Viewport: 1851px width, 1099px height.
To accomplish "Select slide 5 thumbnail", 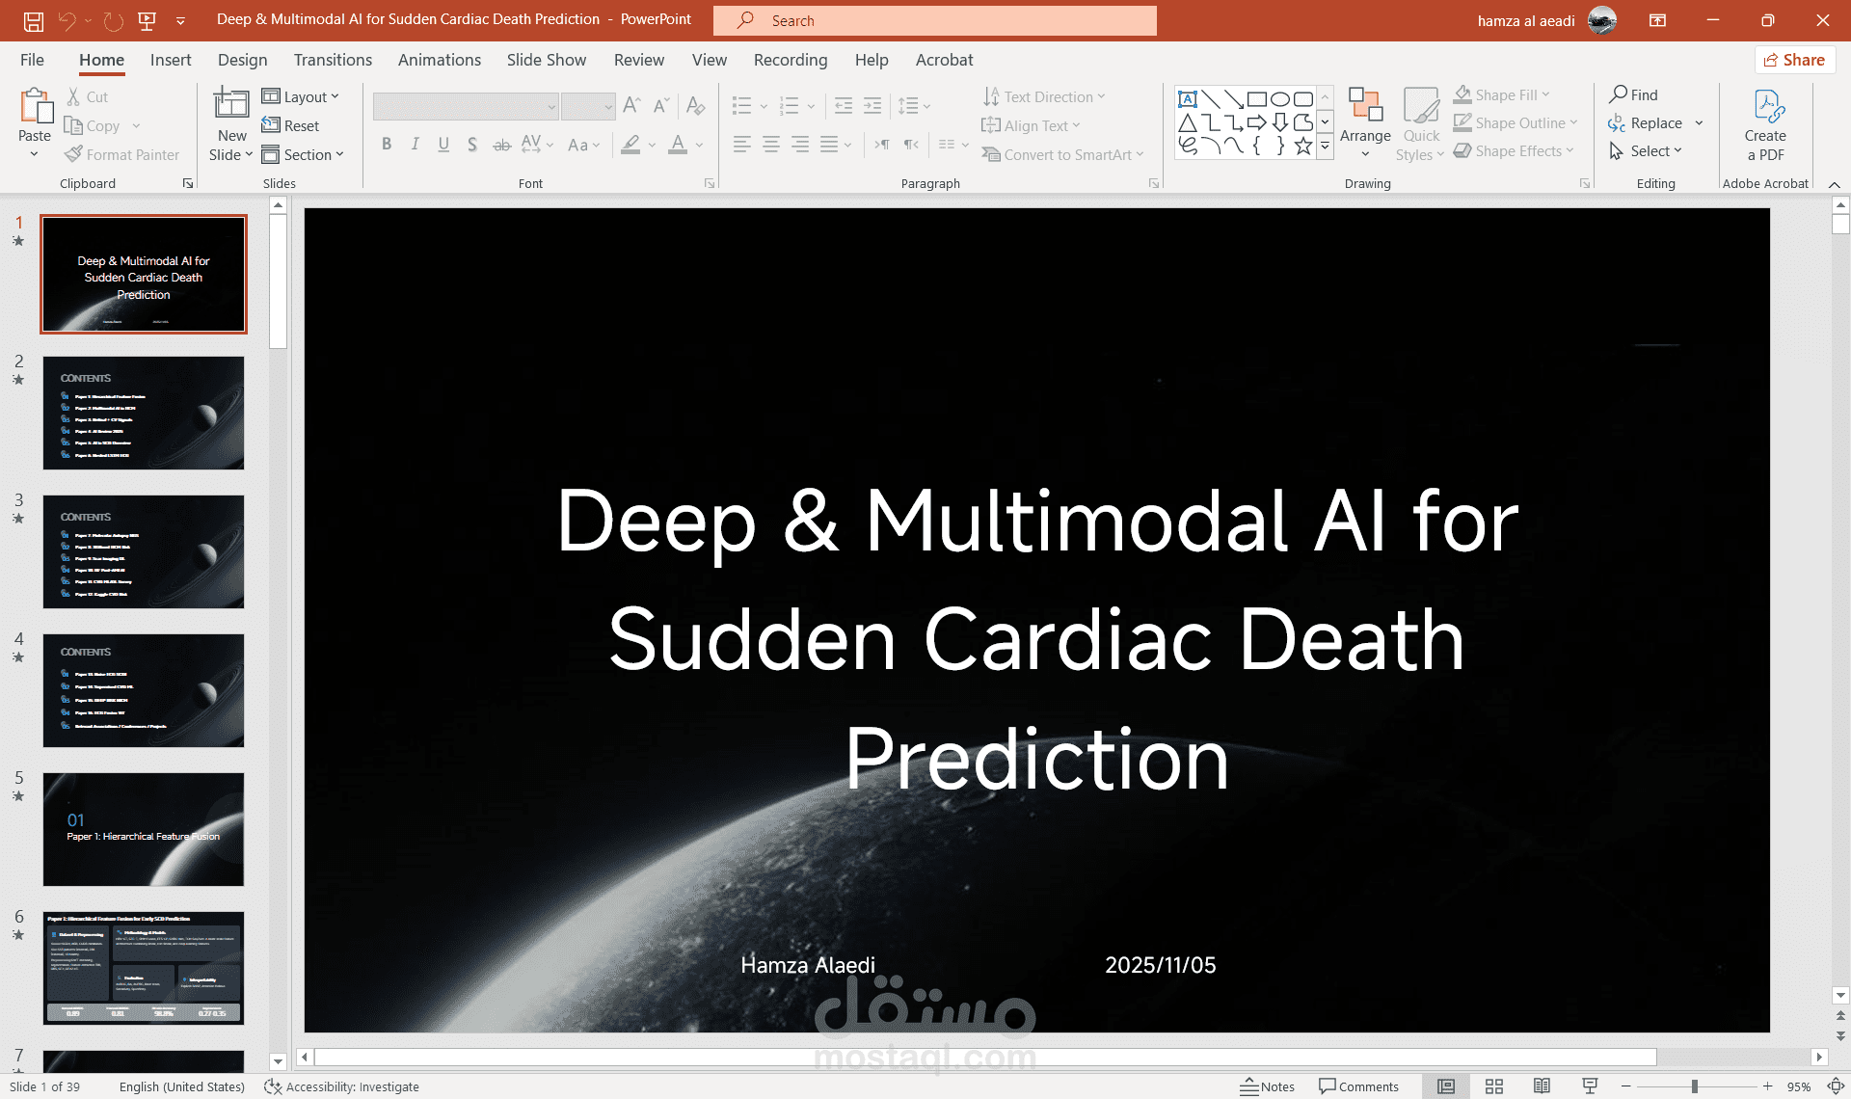I will tap(144, 829).
